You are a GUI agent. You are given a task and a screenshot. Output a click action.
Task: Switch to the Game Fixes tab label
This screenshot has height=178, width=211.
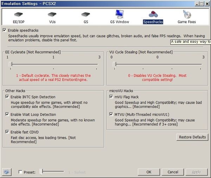(x=187, y=22)
